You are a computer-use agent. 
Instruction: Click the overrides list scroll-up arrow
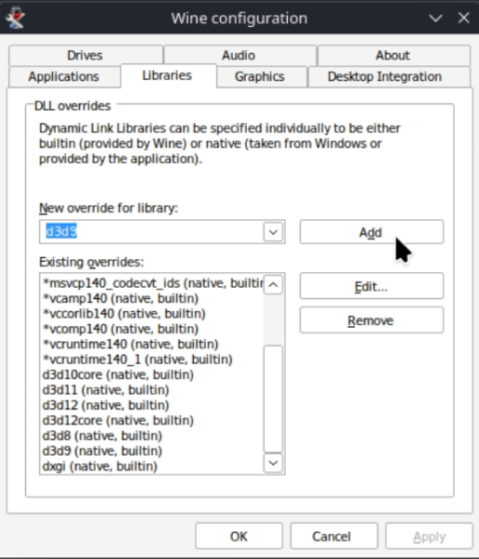273,284
